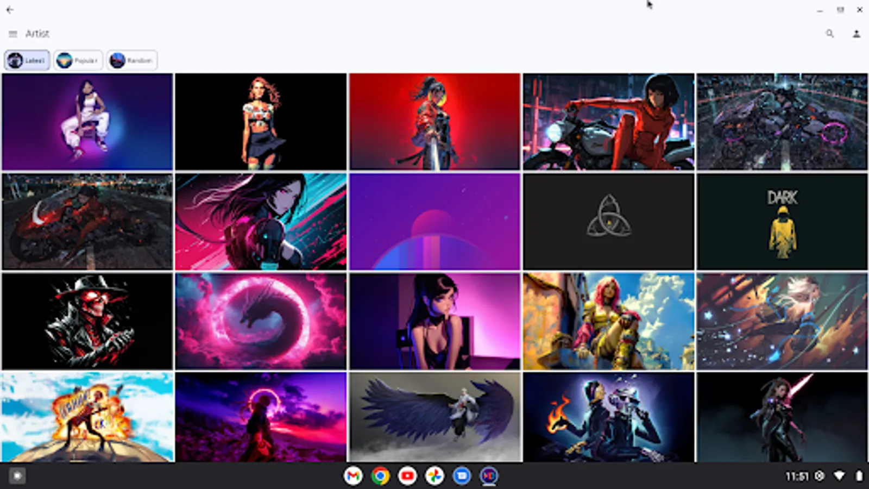The height and width of the screenshot is (489, 869).
Task: Open the DARK yellow raincoat wallpaper
Action: pos(782,222)
